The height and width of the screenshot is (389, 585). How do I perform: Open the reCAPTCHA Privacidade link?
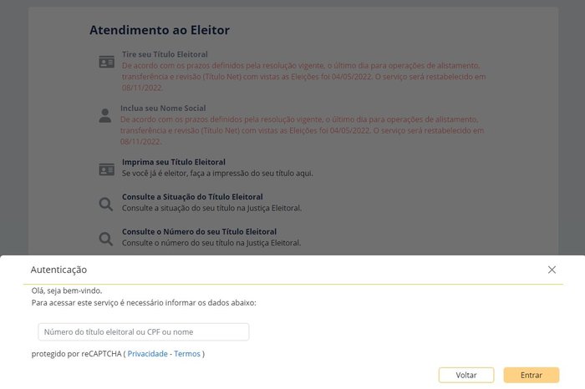(x=147, y=354)
